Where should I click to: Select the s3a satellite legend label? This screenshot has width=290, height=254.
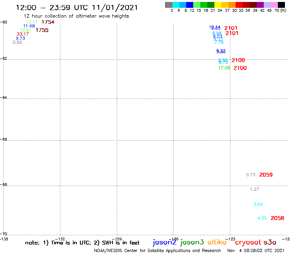click(270, 243)
